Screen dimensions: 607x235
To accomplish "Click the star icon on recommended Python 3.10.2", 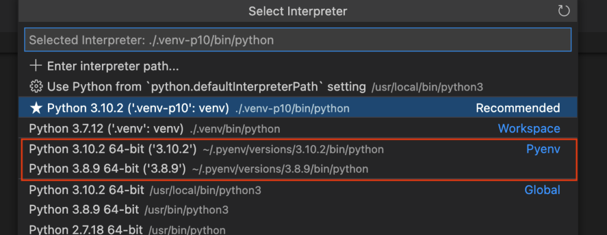I will pos(36,108).
